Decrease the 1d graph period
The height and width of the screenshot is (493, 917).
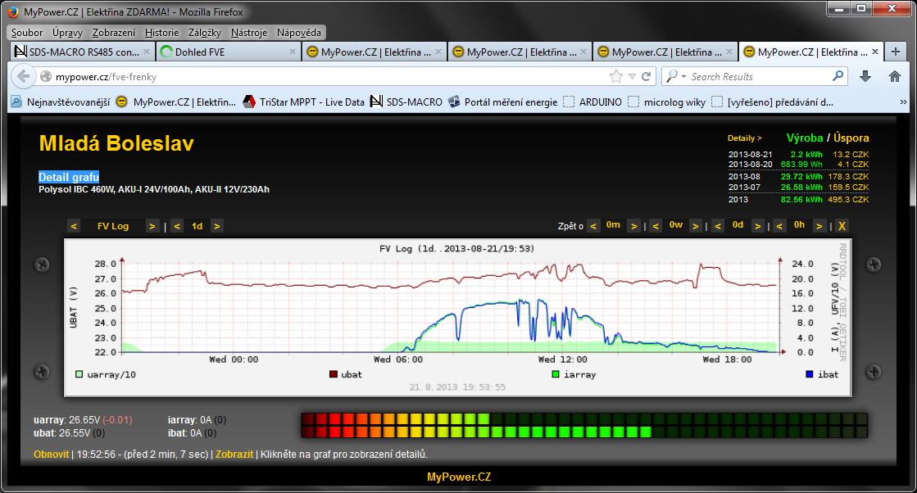177,226
